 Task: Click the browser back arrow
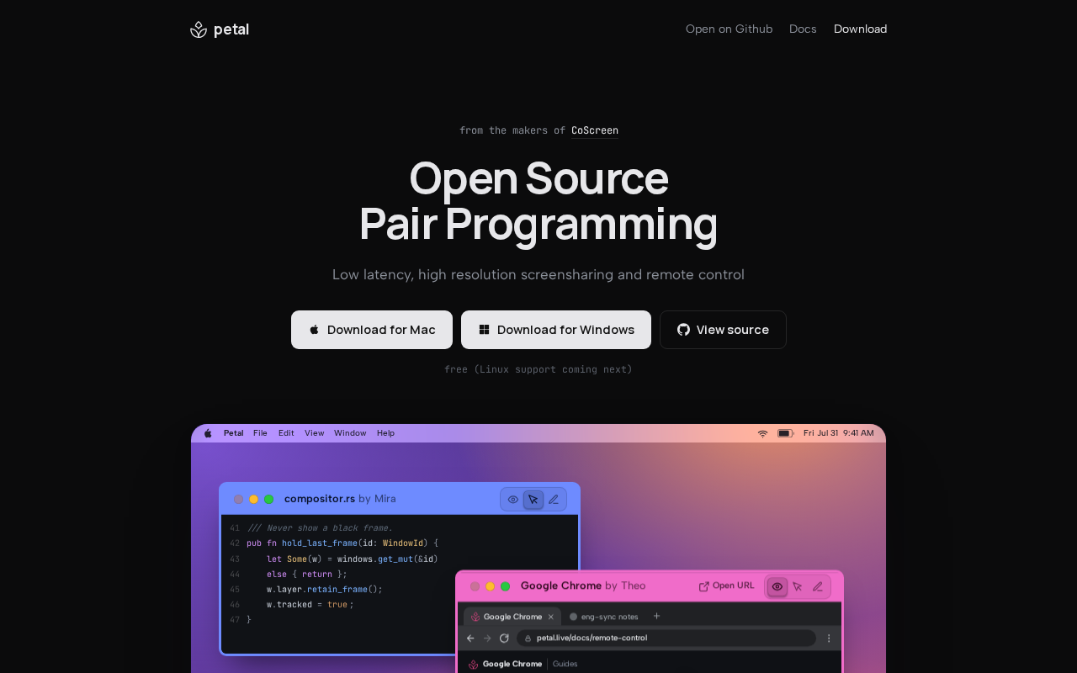click(471, 639)
